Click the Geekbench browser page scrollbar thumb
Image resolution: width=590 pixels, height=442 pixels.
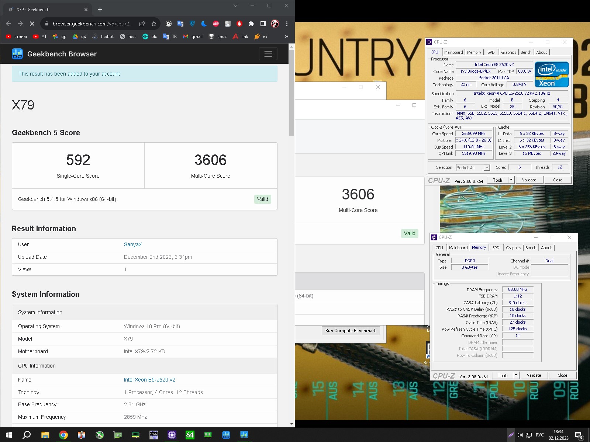pos(291,92)
